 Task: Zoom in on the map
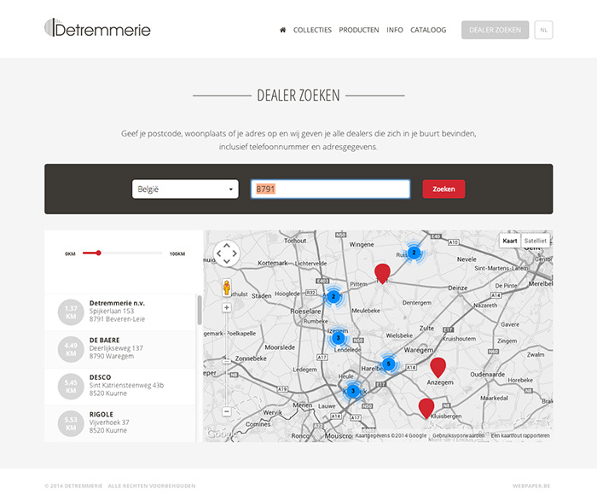tap(227, 307)
